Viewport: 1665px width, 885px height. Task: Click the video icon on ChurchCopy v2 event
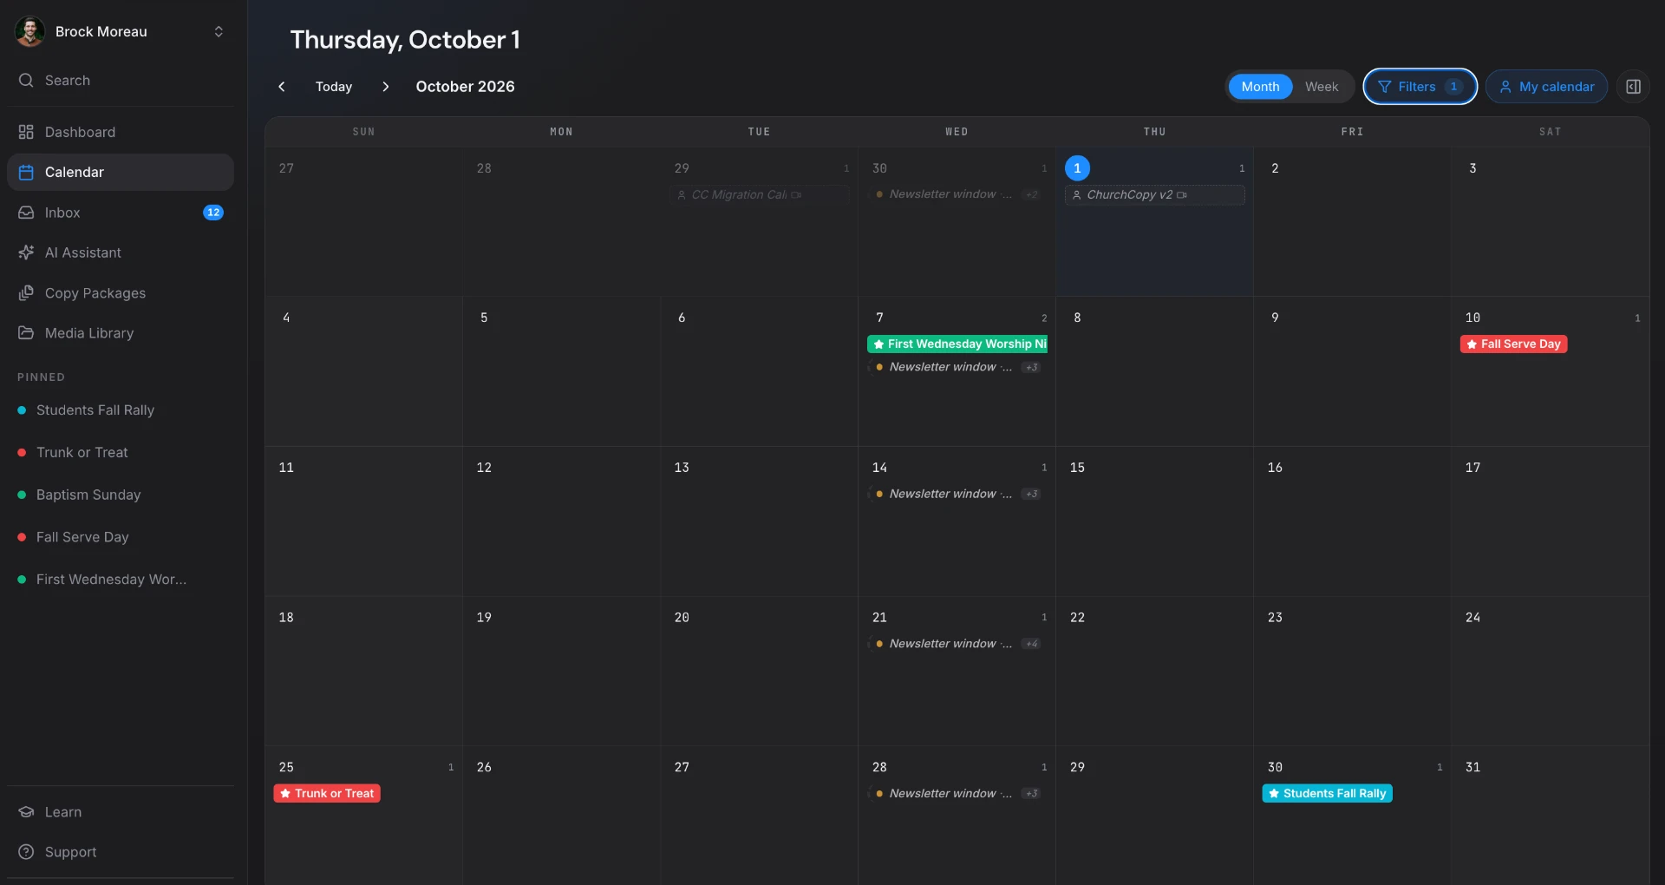(1182, 195)
